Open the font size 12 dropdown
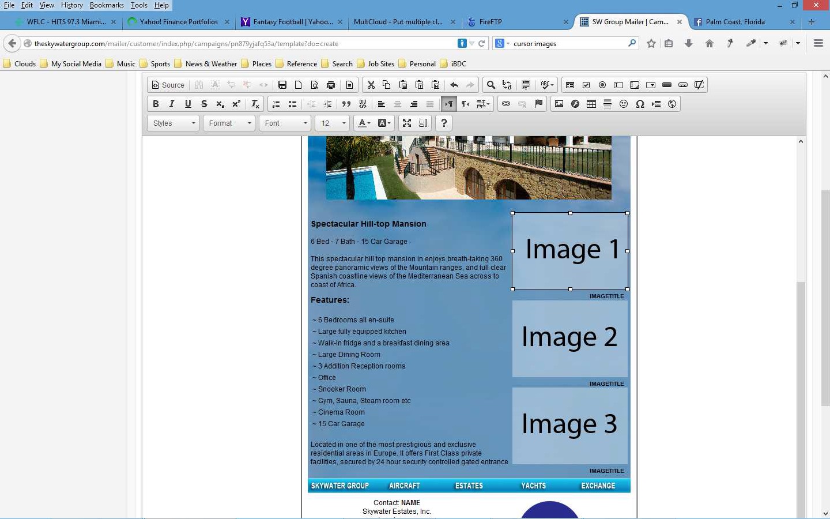 333,123
